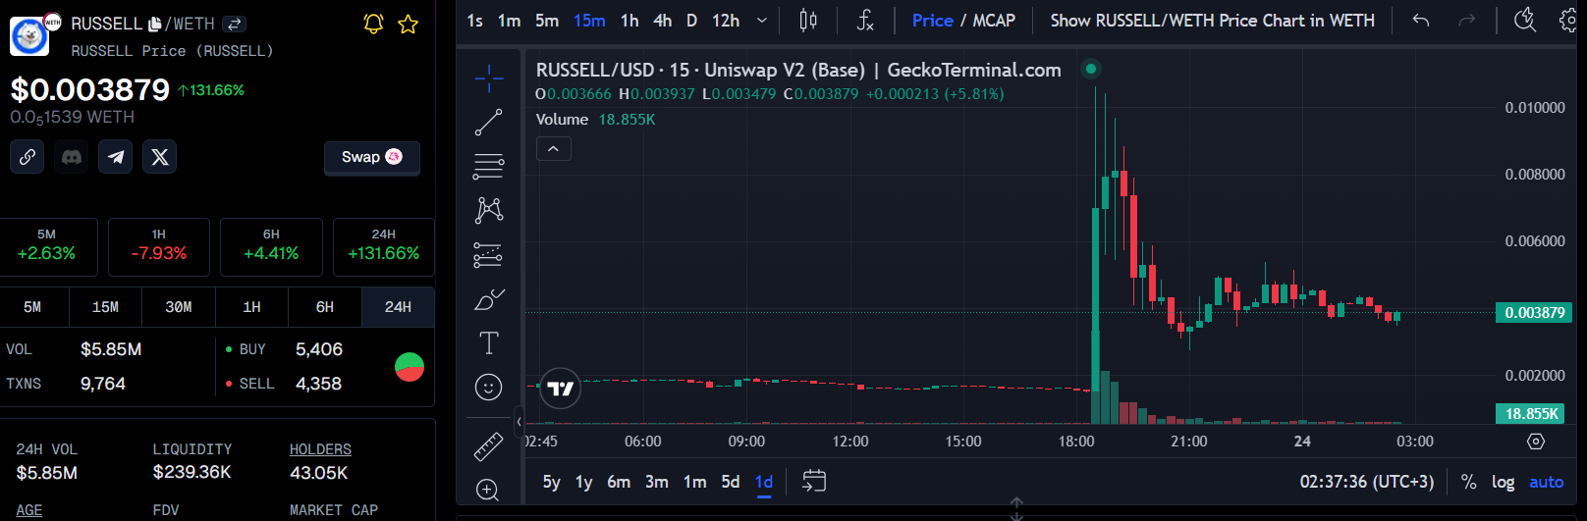The height and width of the screenshot is (521, 1587).
Task: Select the pattern drawing tool
Action: coord(488,210)
